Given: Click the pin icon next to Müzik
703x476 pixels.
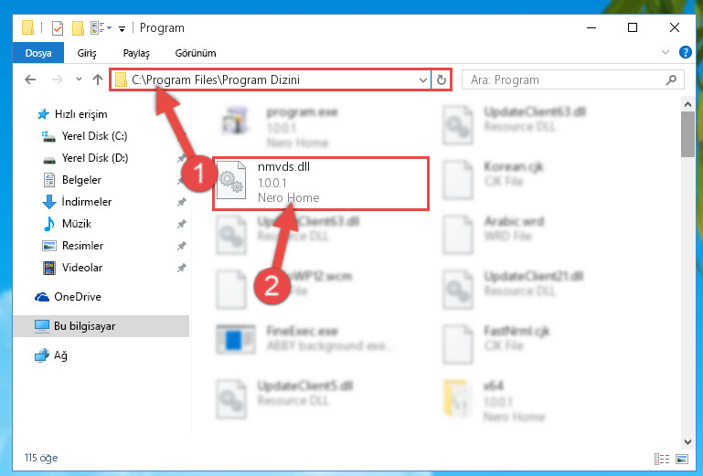Looking at the screenshot, I should [x=181, y=224].
